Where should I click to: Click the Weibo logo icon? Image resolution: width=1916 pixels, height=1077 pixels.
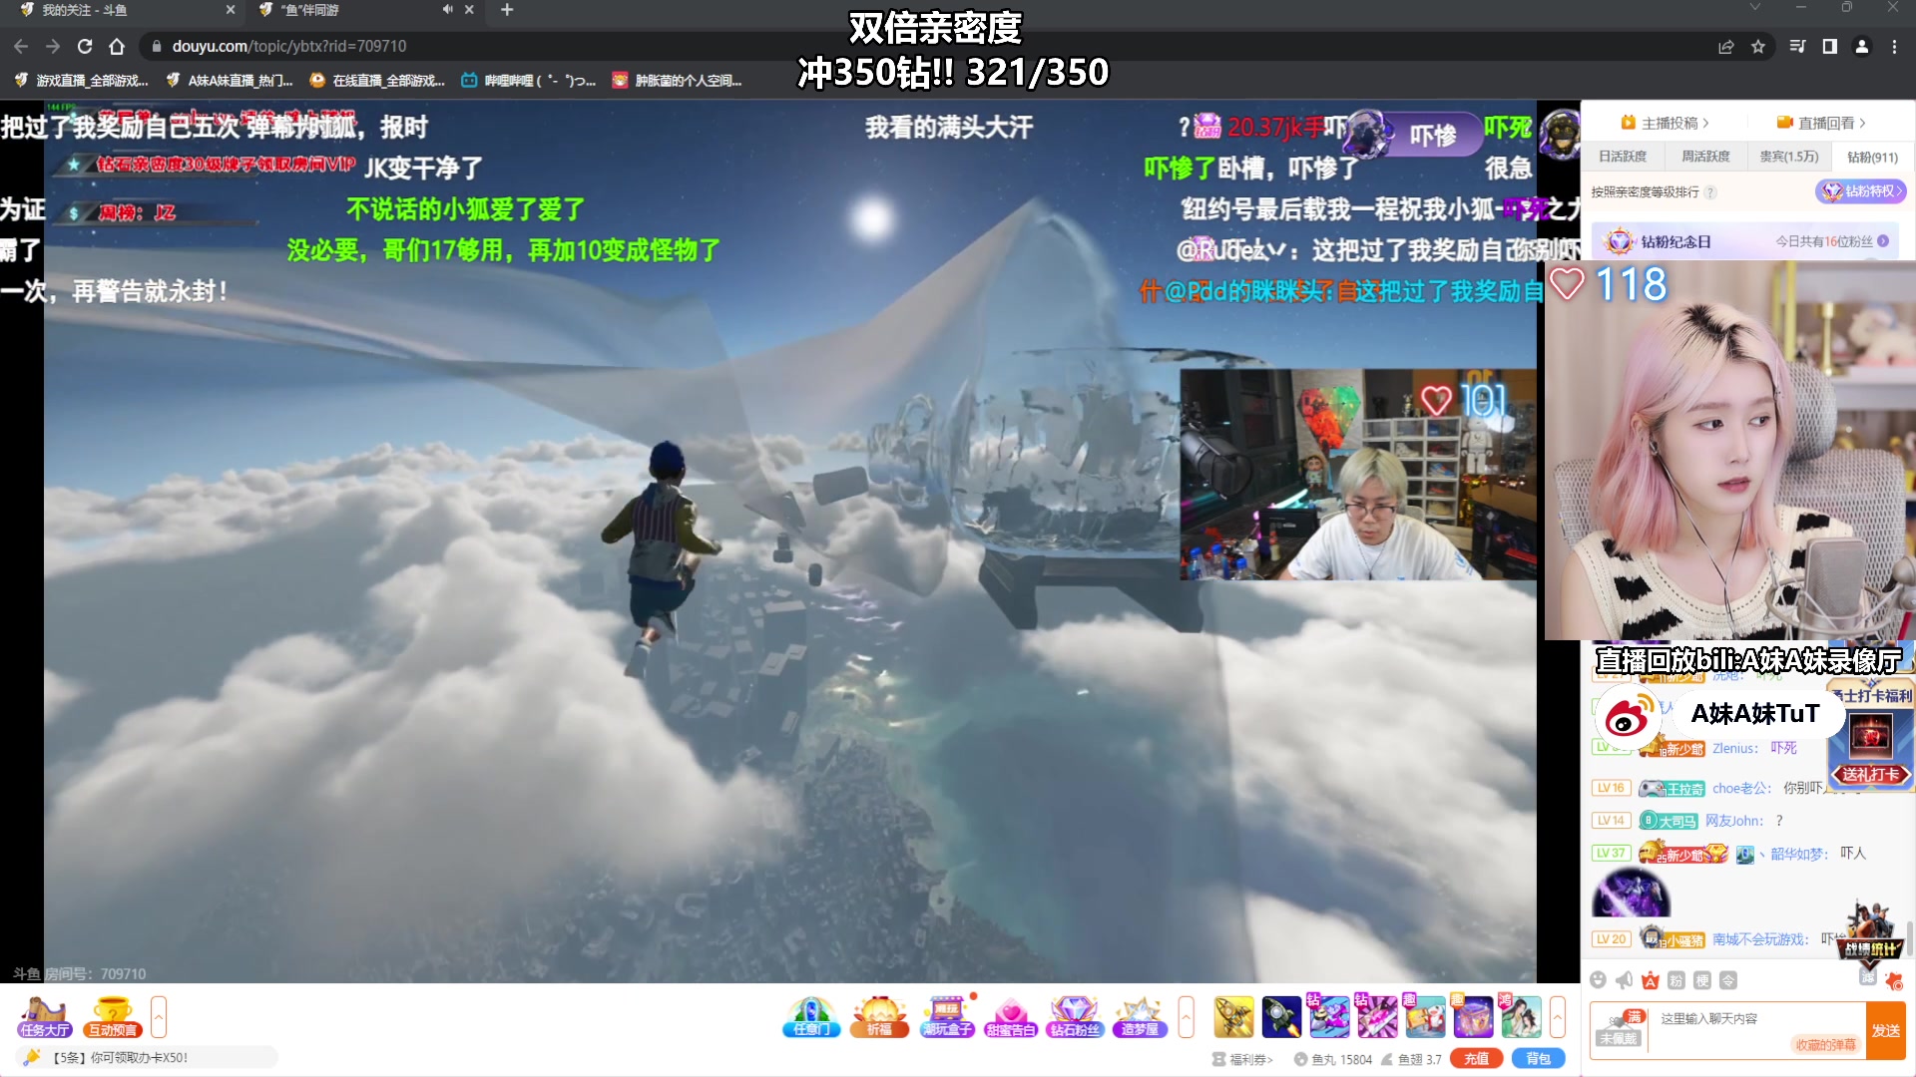(x=1628, y=715)
